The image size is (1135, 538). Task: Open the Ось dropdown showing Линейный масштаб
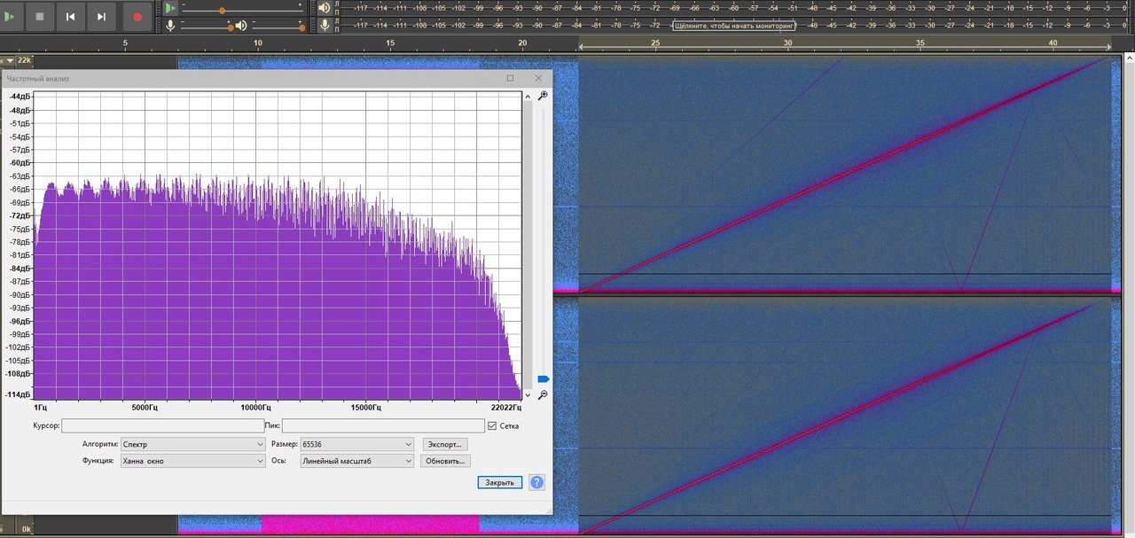pyautogui.click(x=356, y=461)
